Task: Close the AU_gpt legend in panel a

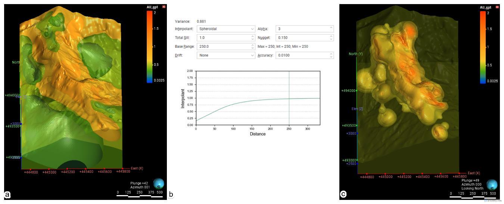Action: tap(164, 7)
